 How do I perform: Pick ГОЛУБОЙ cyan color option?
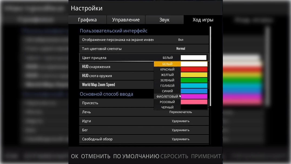tap(180, 86)
